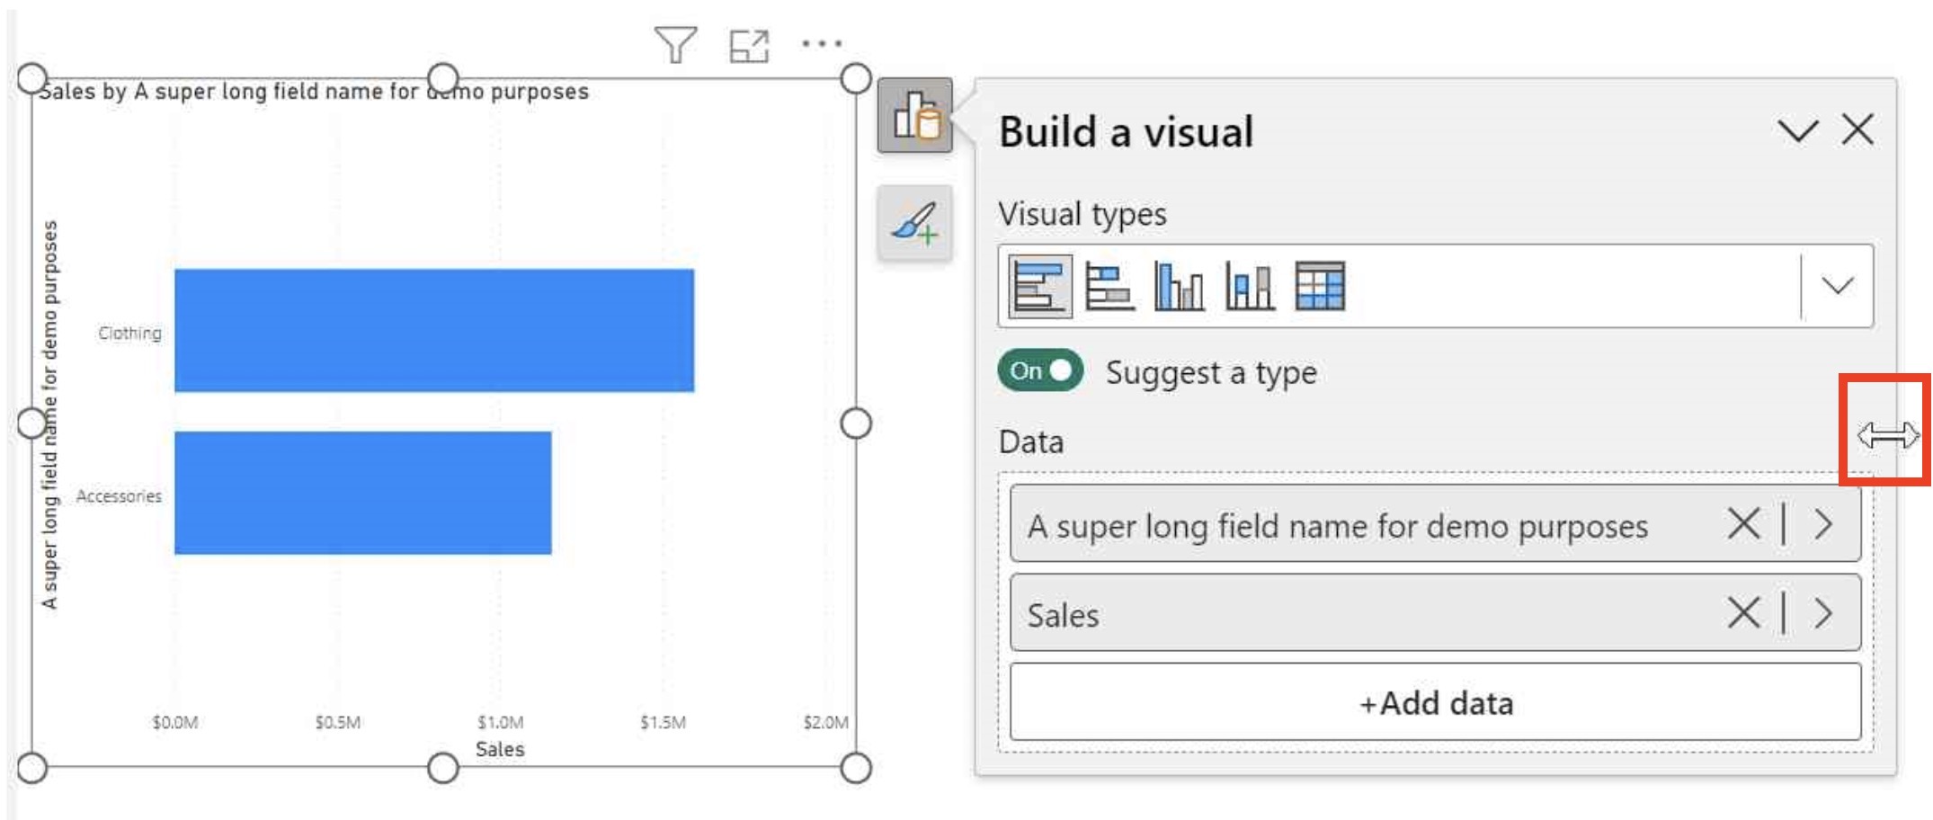Select table visual type
Viewport: 1933px width, 820px height.
(x=1320, y=287)
